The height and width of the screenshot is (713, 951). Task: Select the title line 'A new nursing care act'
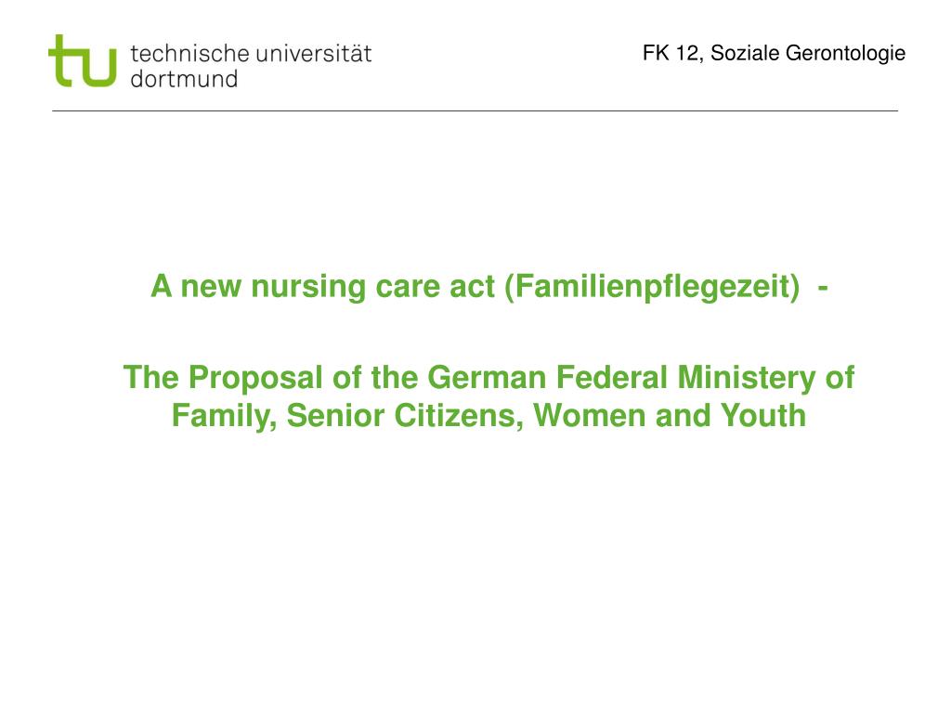(489, 286)
